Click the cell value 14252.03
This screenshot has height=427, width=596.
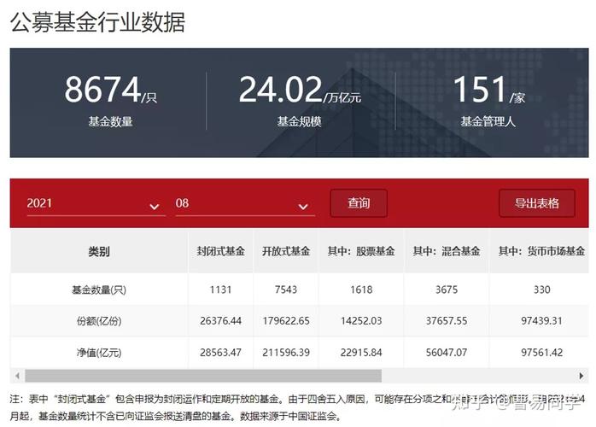point(361,321)
